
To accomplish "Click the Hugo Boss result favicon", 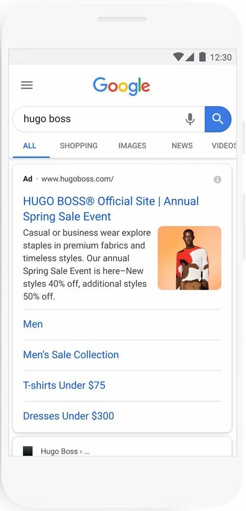I will pyautogui.click(x=28, y=451).
